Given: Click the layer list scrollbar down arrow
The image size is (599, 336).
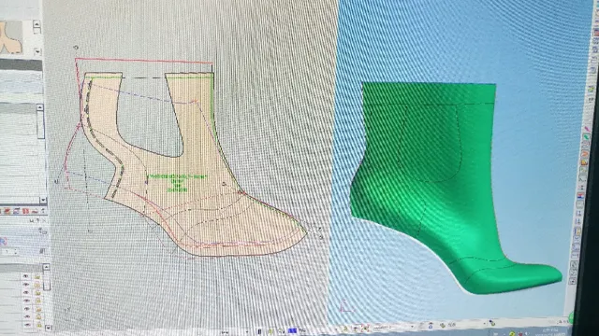Looking at the screenshot, I should click(48, 328).
